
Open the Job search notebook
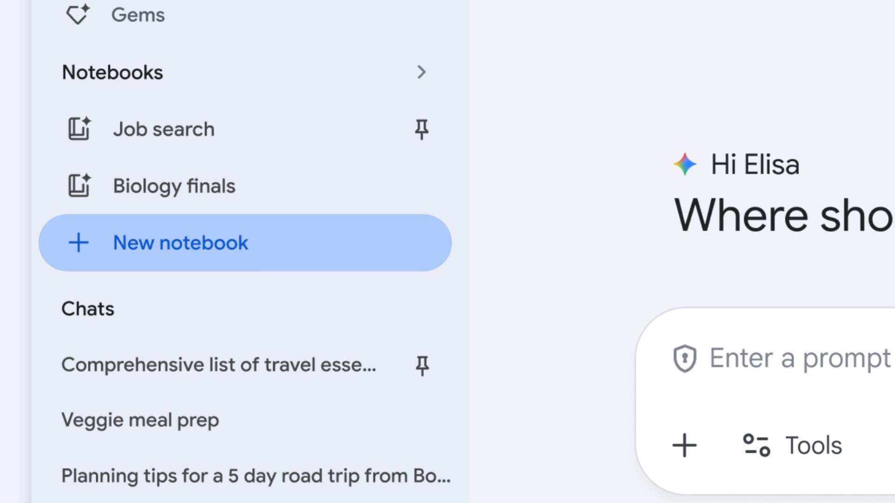(164, 129)
